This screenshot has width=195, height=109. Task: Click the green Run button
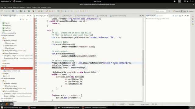click(x=29, y=11)
